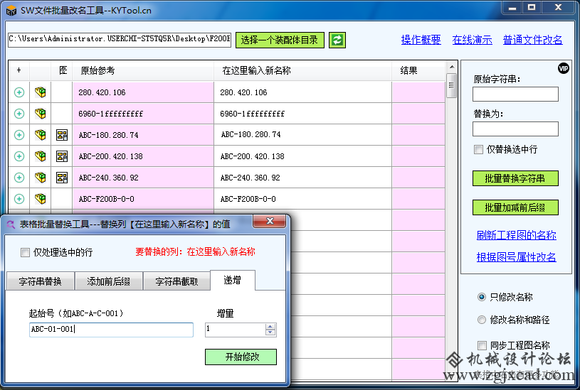
Task: Click drawing icon of row ABC-240.360.92
Action: [62, 178]
